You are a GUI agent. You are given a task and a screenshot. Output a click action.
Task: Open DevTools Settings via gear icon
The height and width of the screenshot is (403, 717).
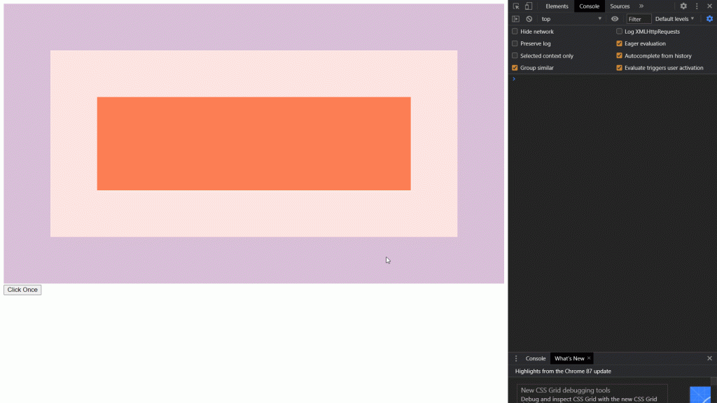point(683,6)
